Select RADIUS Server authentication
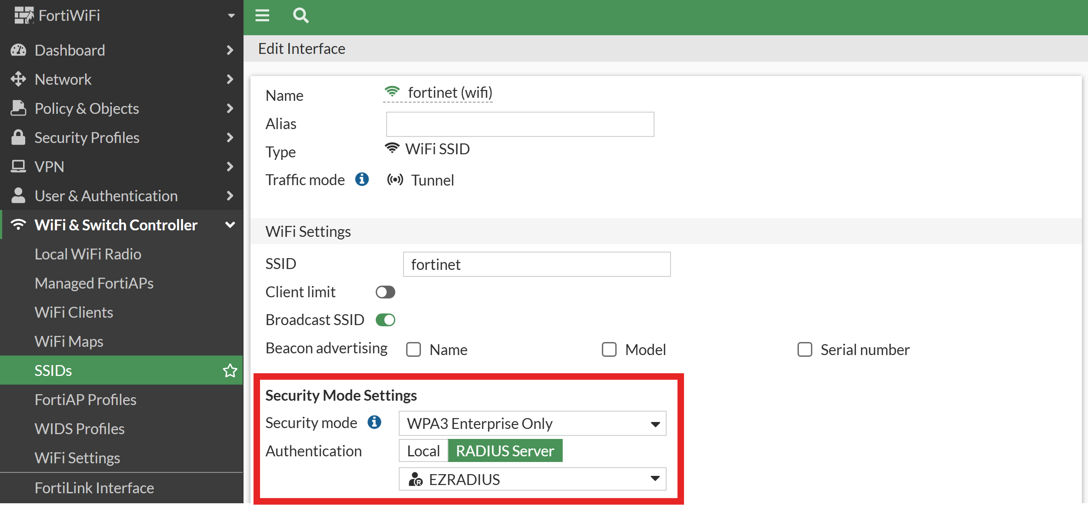 [x=505, y=451]
